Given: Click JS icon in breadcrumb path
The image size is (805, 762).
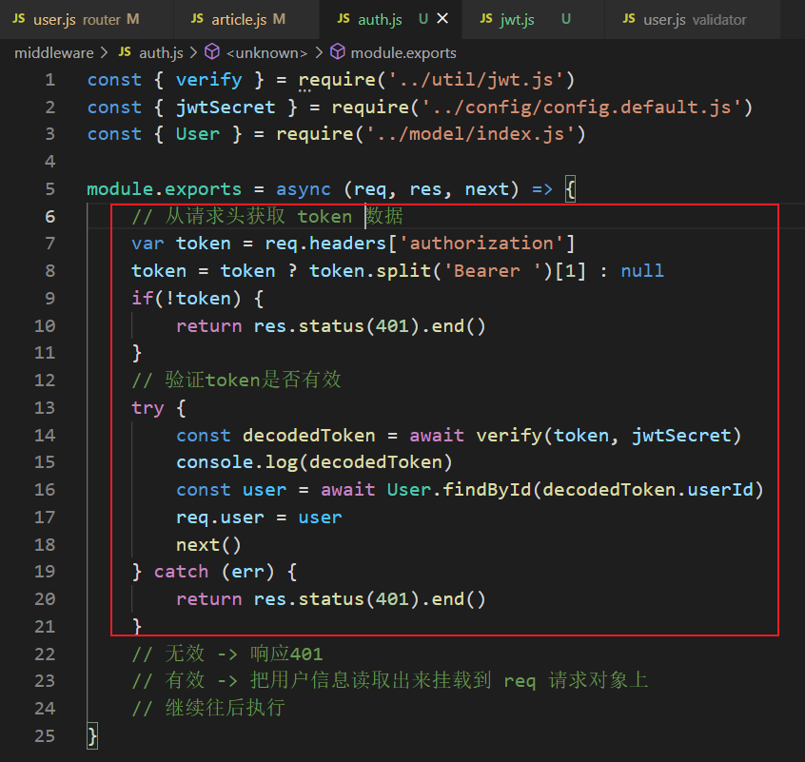Looking at the screenshot, I should [x=125, y=51].
